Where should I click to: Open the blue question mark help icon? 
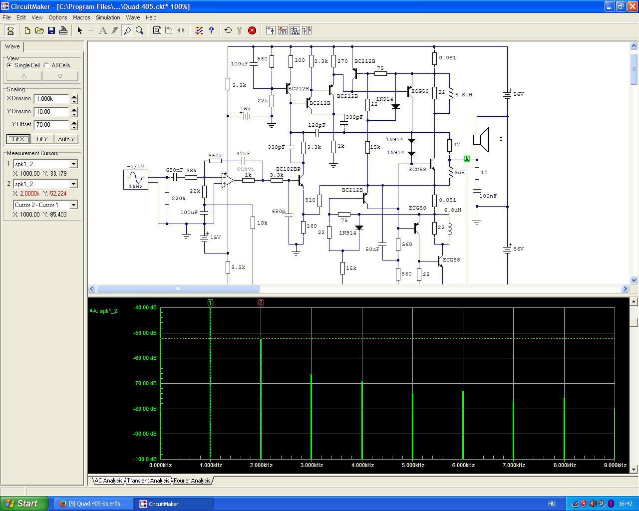pos(211,30)
